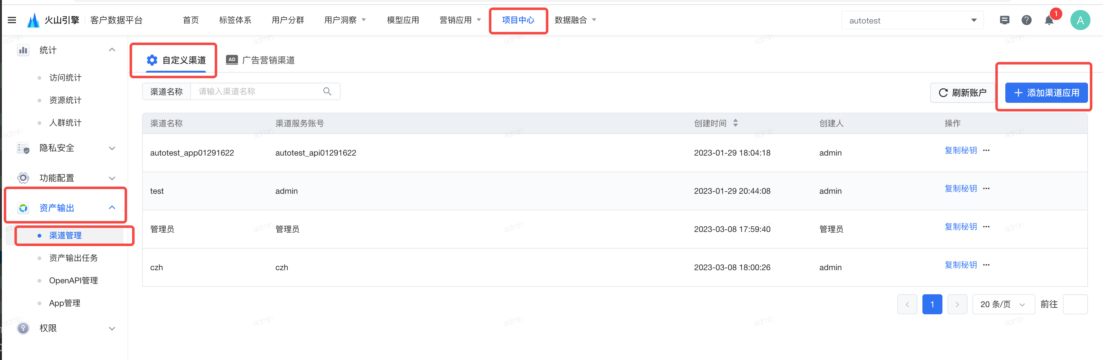Open the 20 条/页 page size dropdown
Image resolution: width=1103 pixels, height=360 pixels.
(x=1003, y=304)
